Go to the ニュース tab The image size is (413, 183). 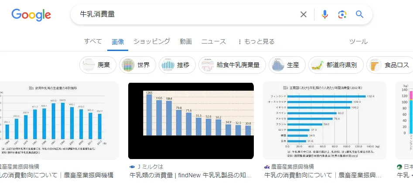coord(214,41)
